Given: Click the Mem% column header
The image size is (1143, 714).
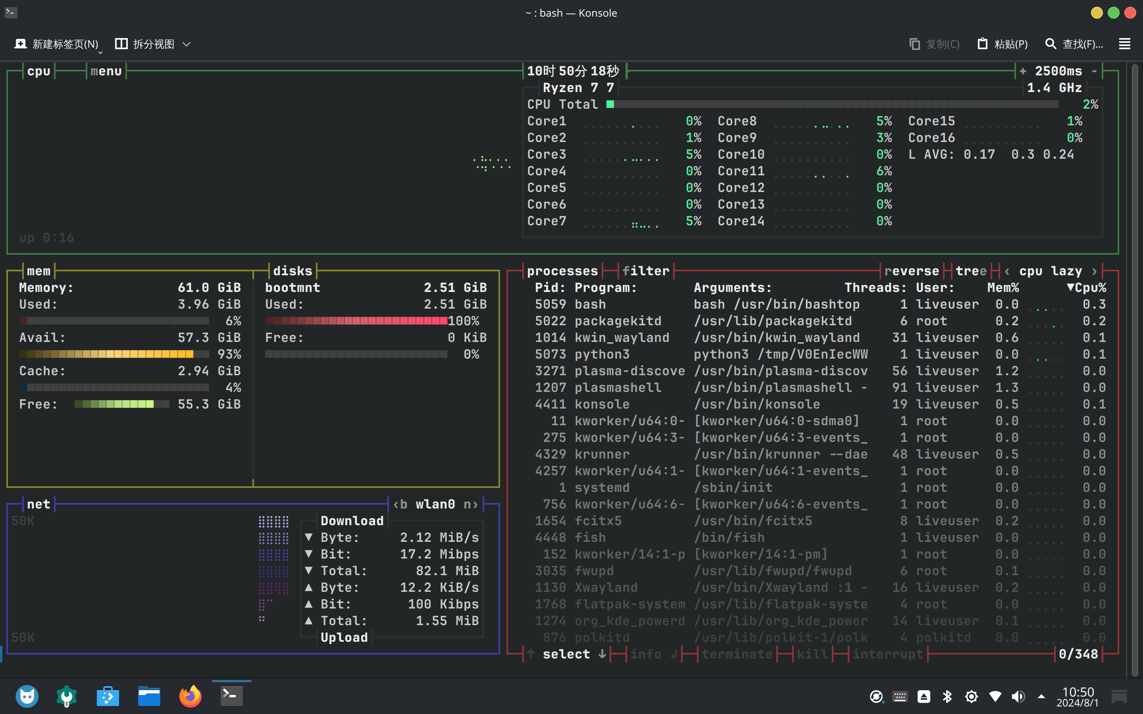Looking at the screenshot, I should 1003,288.
